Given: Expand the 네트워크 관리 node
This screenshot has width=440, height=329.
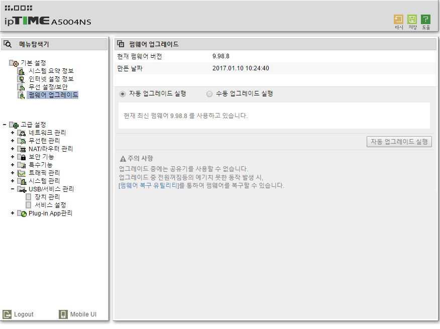Looking at the screenshot, I should tap(13, 133).
